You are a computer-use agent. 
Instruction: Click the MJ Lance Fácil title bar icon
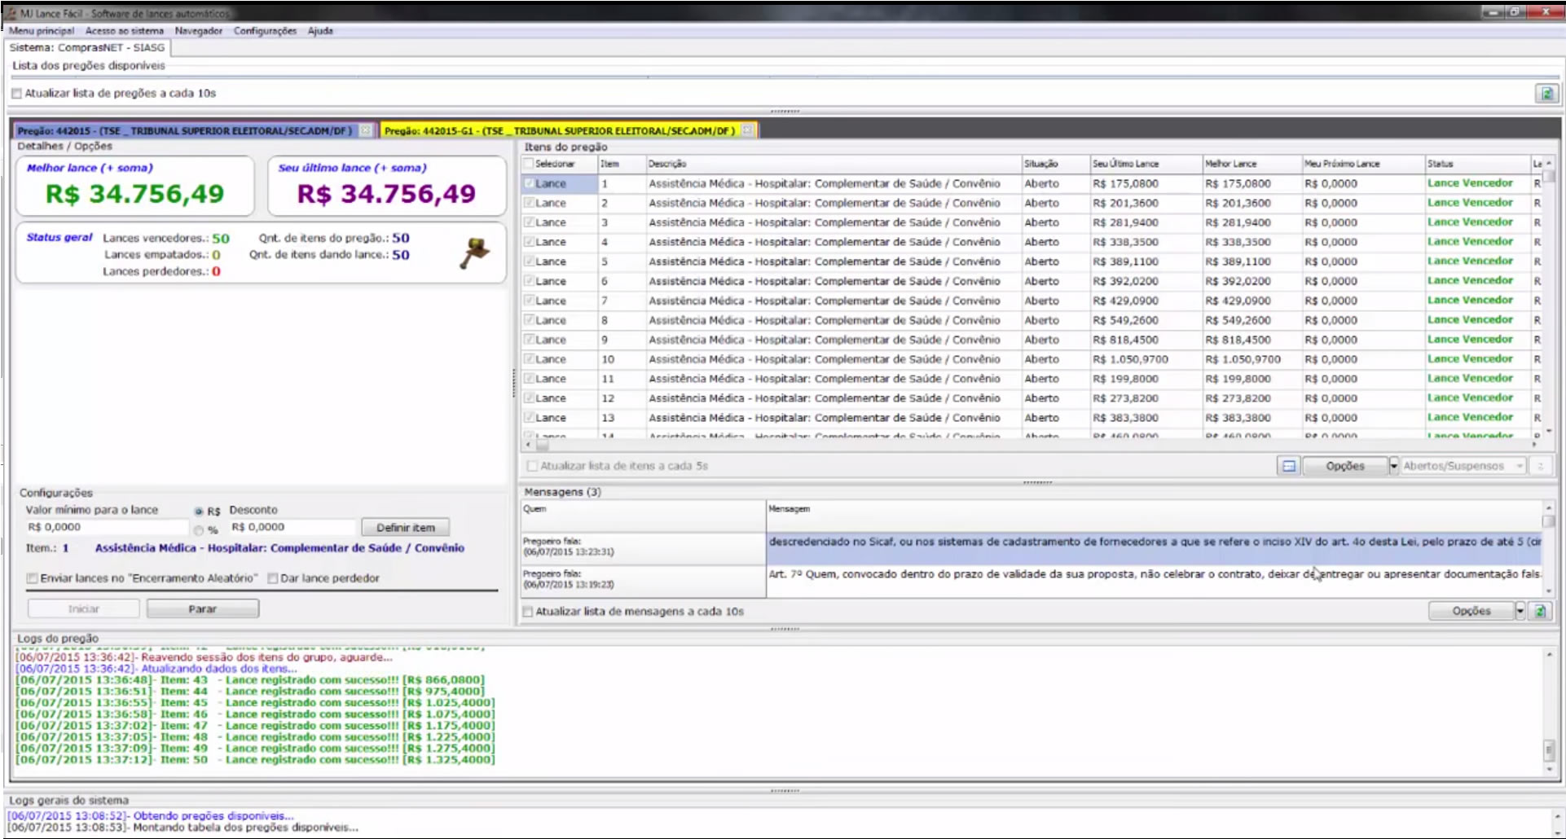point(11,13)
